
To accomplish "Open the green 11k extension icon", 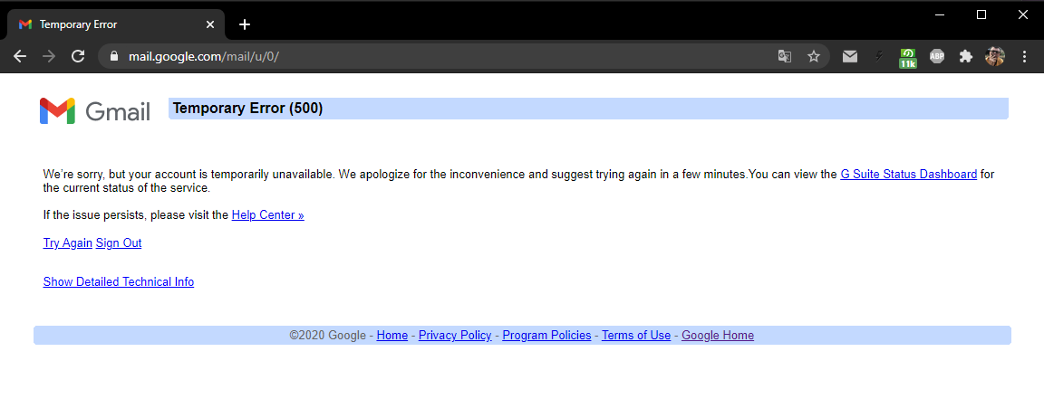I will coord(907,58).
